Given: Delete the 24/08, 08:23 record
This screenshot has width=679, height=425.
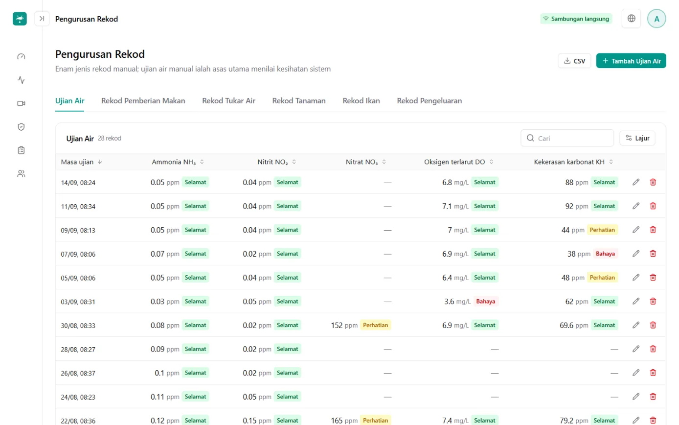Looking at the screenshot, I should click(x=653, y=397).
